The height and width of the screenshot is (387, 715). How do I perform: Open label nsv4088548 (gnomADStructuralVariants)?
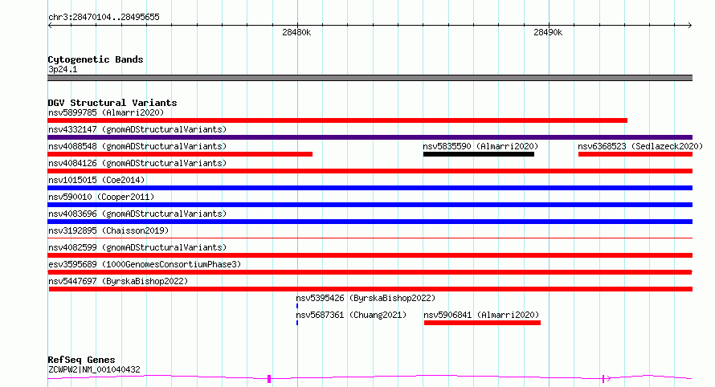point(137,146)
